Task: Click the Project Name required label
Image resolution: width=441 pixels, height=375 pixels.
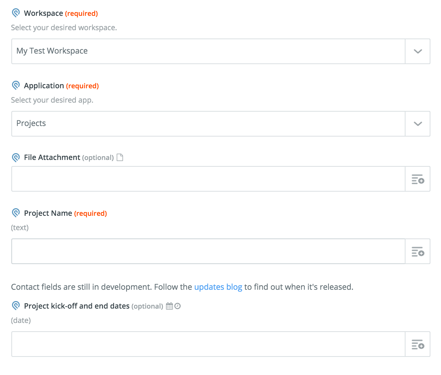Action: (91, 214)
